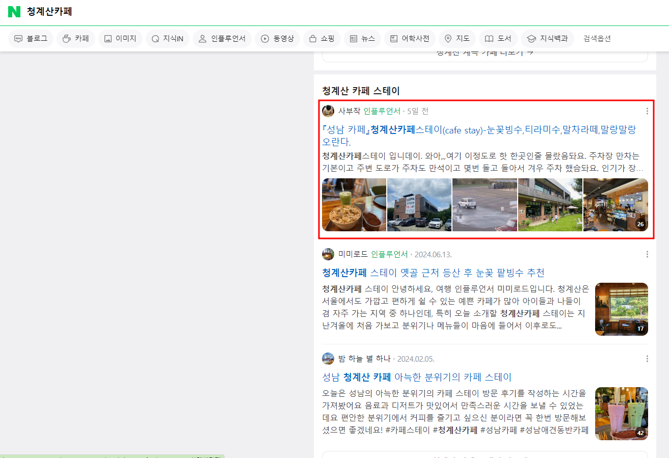Open the 눈꽃빙수 티라미수 post title link
The height and width of the screenshot is (458, 669).
(x=479, y=130)
